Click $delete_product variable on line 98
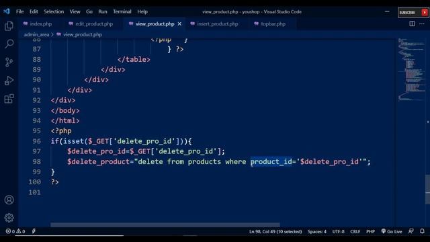Screen dimensions: 430x242 (99, 161)
